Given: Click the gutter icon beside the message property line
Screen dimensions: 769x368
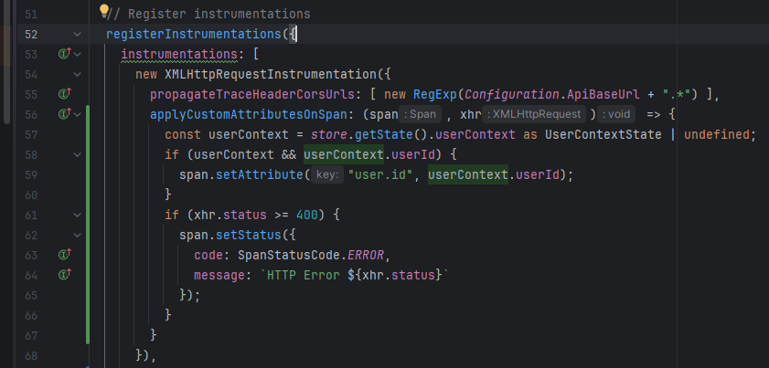Looking at the screenshot, I should pos(64,274).
